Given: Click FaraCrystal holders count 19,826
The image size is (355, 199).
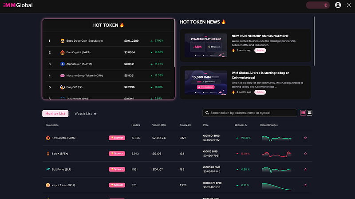Looking at the screenshot, I should tap(136, 138).
